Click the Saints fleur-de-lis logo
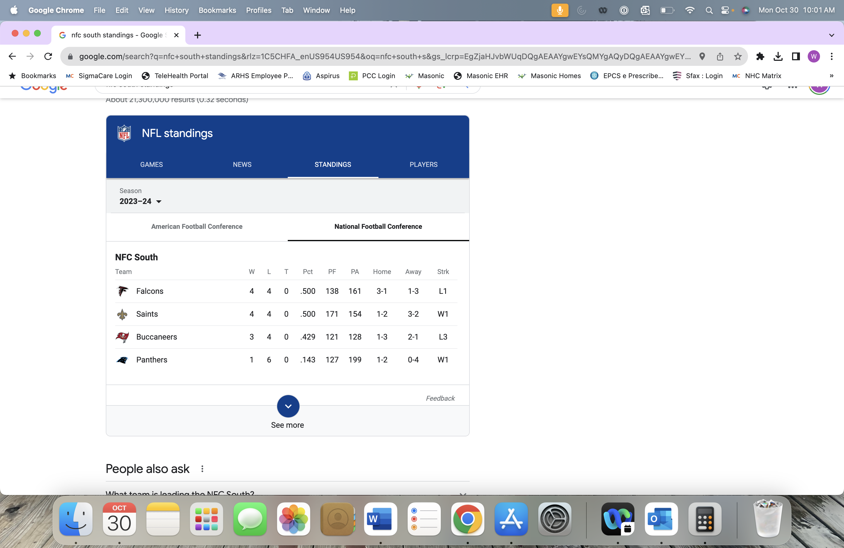 122,314
